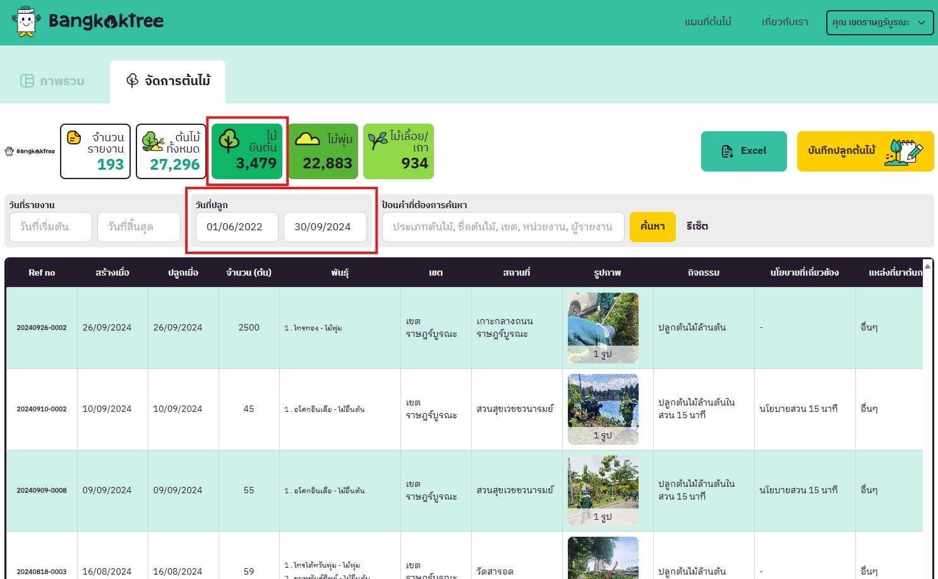
Task: Click นโยบายสวน 15 นาที in row 20240910-0002
Action: point(798,409)
